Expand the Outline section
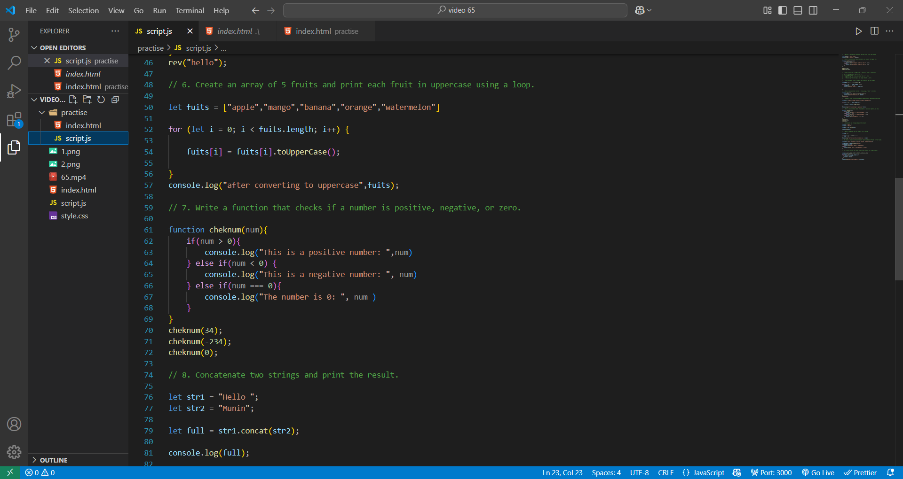Screen dimensions: 903x479 (34, 460)
